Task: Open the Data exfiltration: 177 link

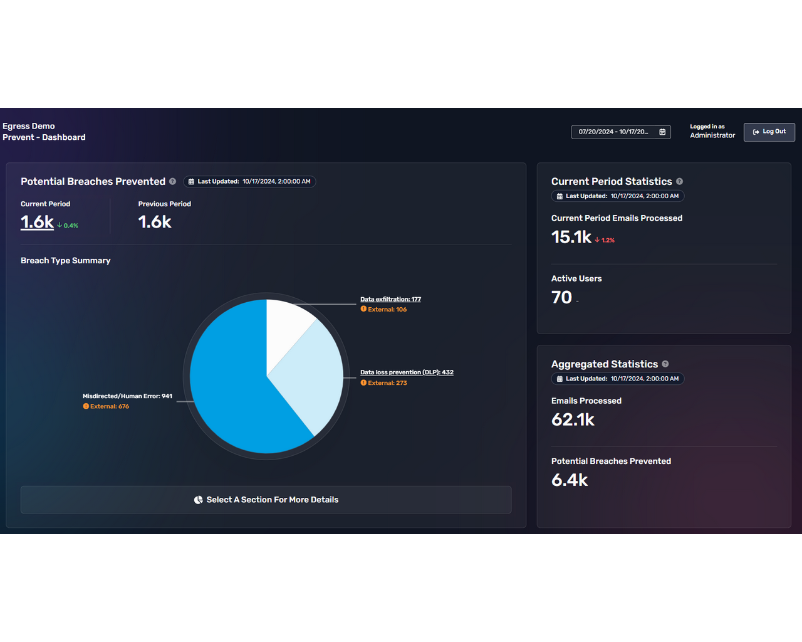Action: (x=390, y=299)
